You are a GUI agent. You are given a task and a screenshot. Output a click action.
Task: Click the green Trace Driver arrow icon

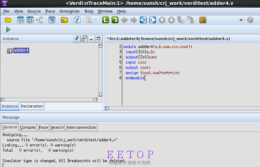(115, 20)
